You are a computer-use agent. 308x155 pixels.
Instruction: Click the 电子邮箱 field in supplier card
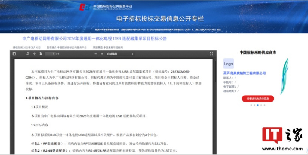[x=231, y=87]
